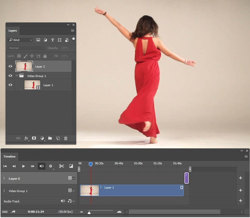Add media to Video Group 1 track
The image size is (250, 218).
coord(240,190)
